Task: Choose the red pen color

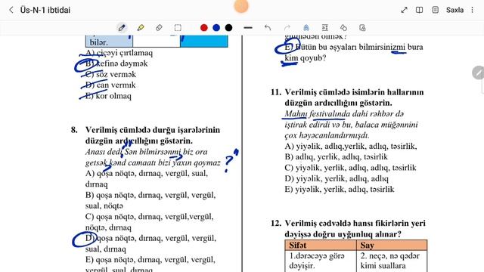Action: pos(203,28)
